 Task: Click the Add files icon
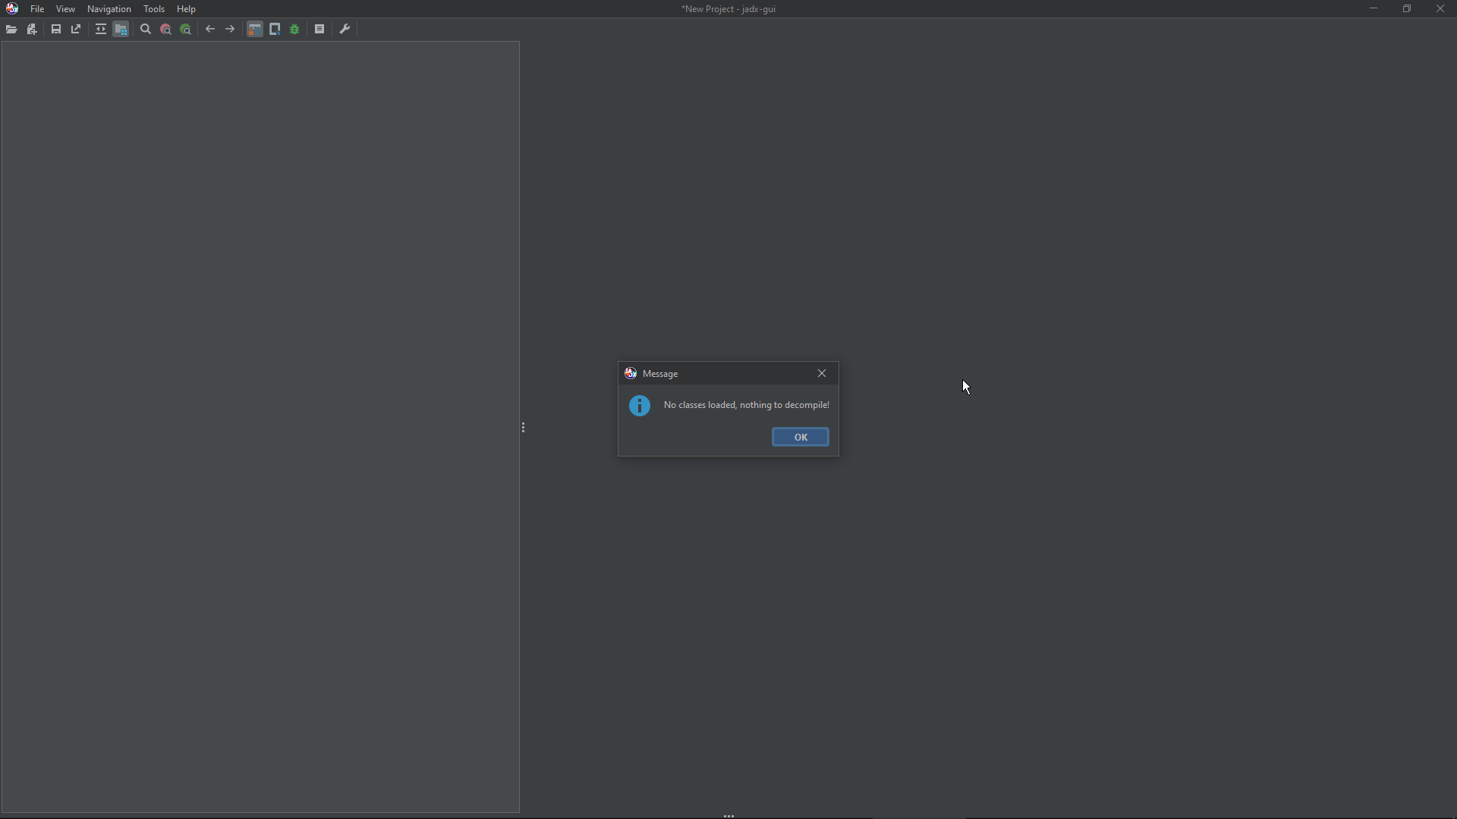(x=32, y=29)
